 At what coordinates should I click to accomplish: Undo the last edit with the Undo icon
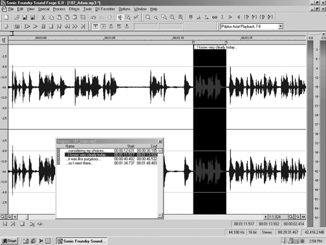tap(93, 17)
